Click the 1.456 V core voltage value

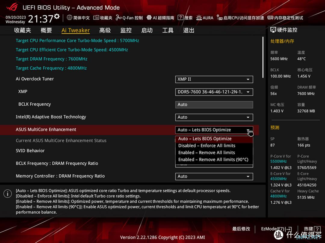coord(304,76)
